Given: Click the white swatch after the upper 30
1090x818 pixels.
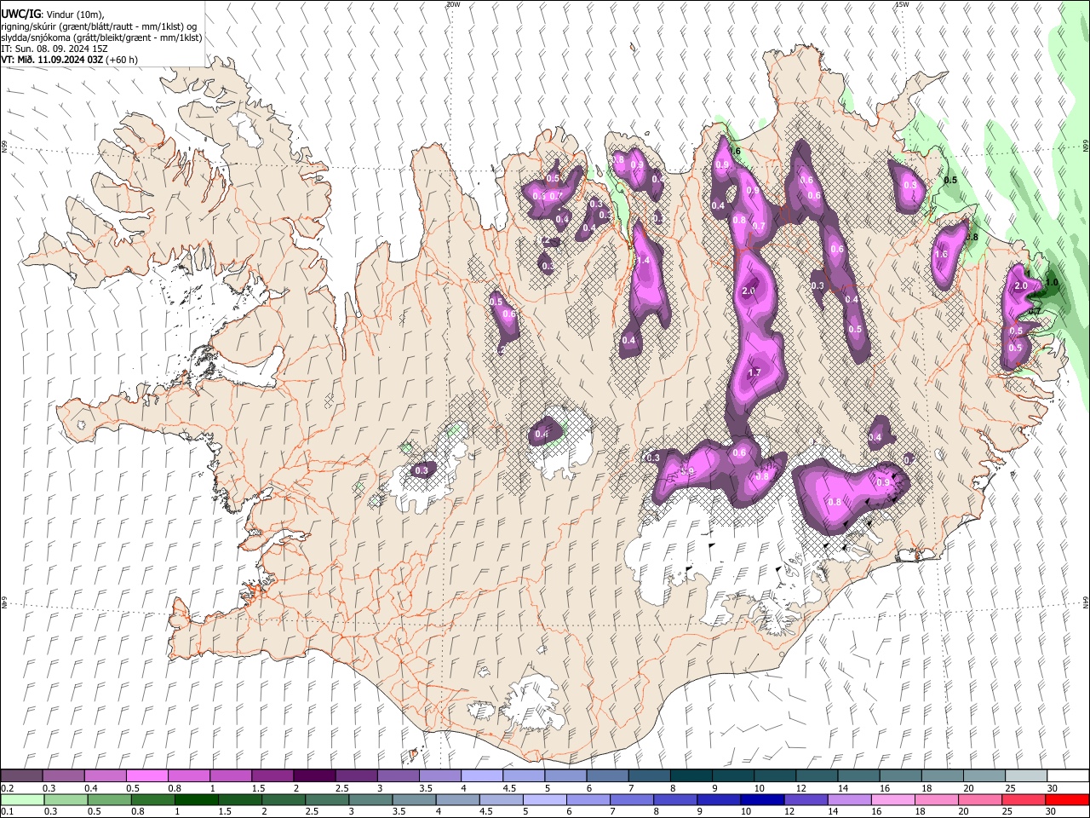Looking at the screenshot, I should pos(1068,776).
